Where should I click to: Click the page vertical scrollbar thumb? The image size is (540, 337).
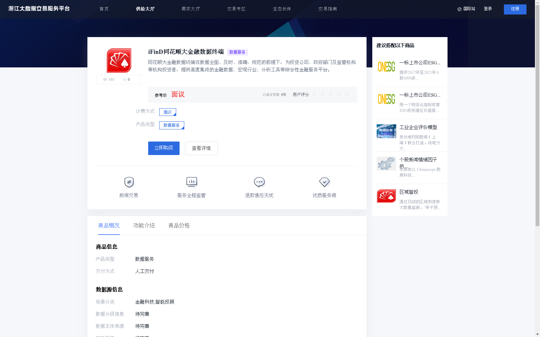click(x=537, y=115)
